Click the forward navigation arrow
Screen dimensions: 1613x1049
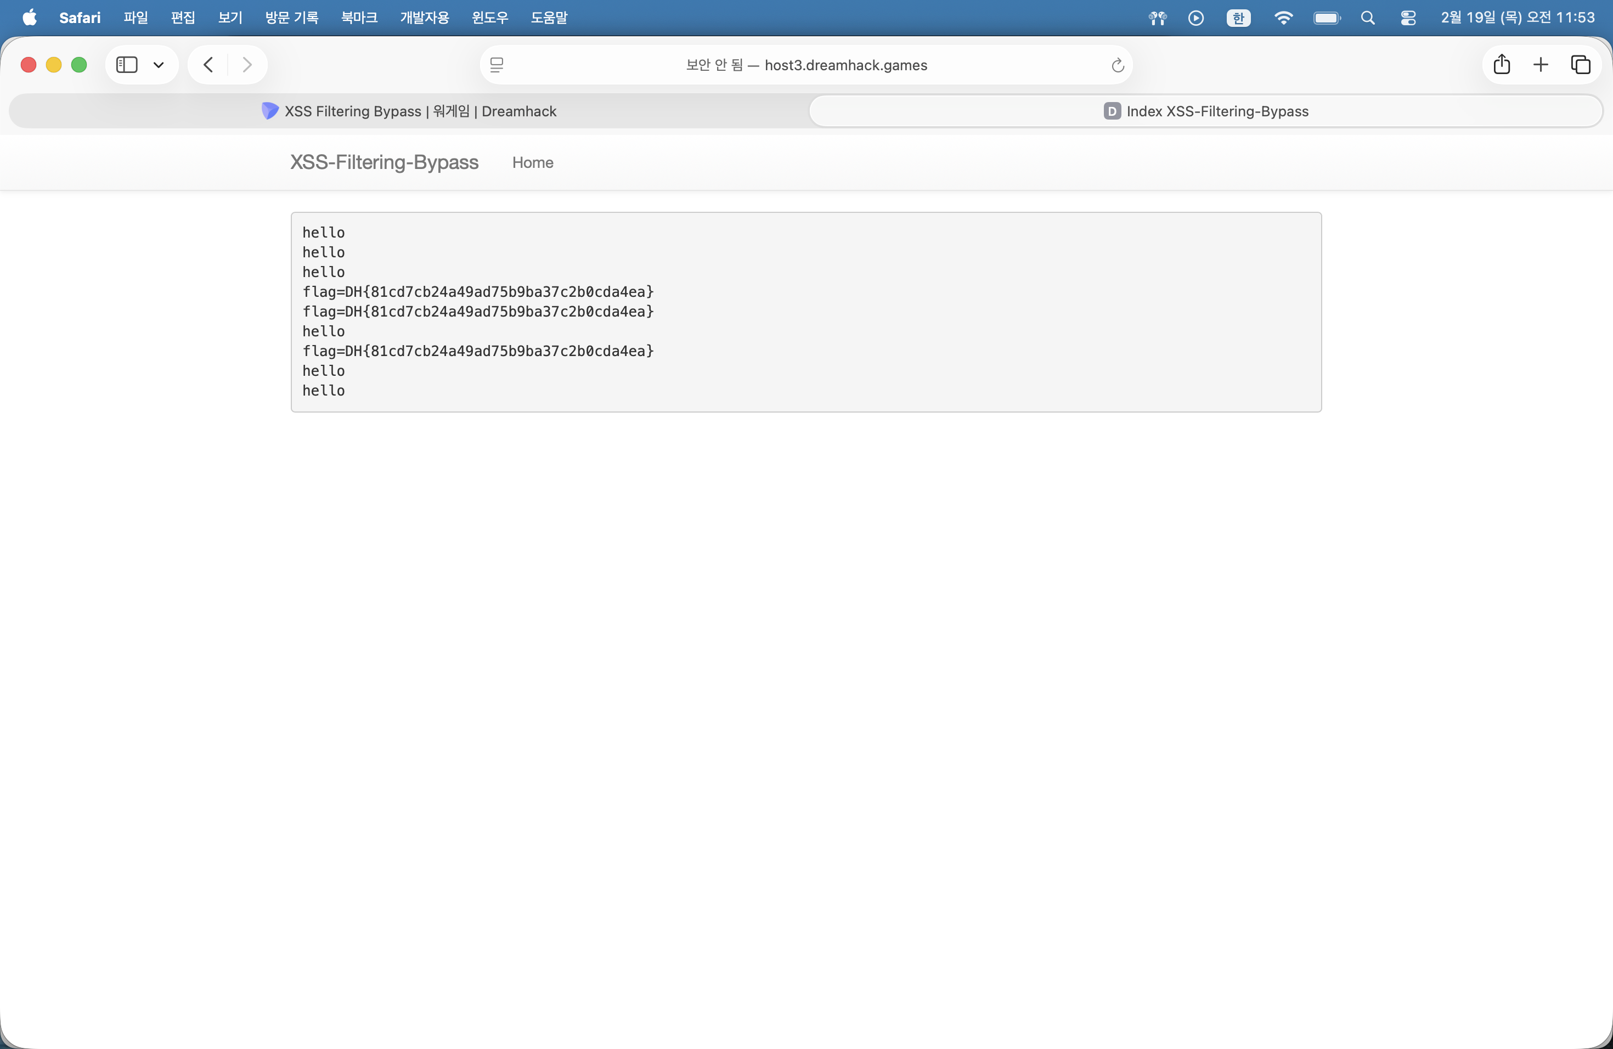[247, 65]
